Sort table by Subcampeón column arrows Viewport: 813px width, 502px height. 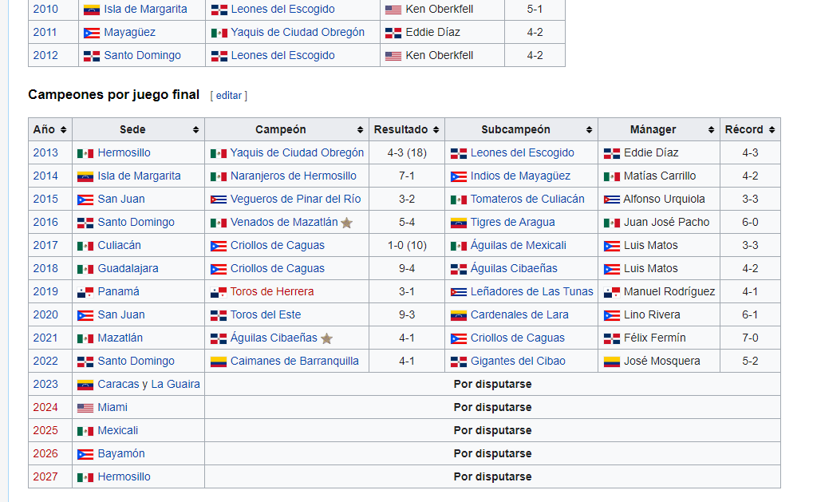[589, 129]
